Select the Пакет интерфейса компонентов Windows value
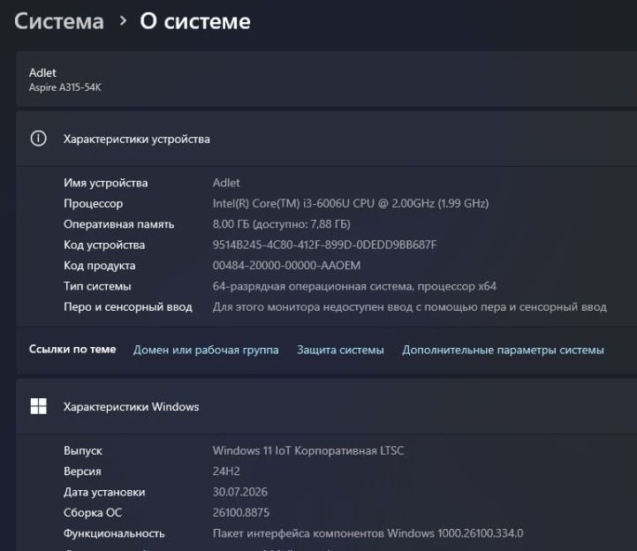Viewport: 637px width, 551px height. (x=368, y=533)
